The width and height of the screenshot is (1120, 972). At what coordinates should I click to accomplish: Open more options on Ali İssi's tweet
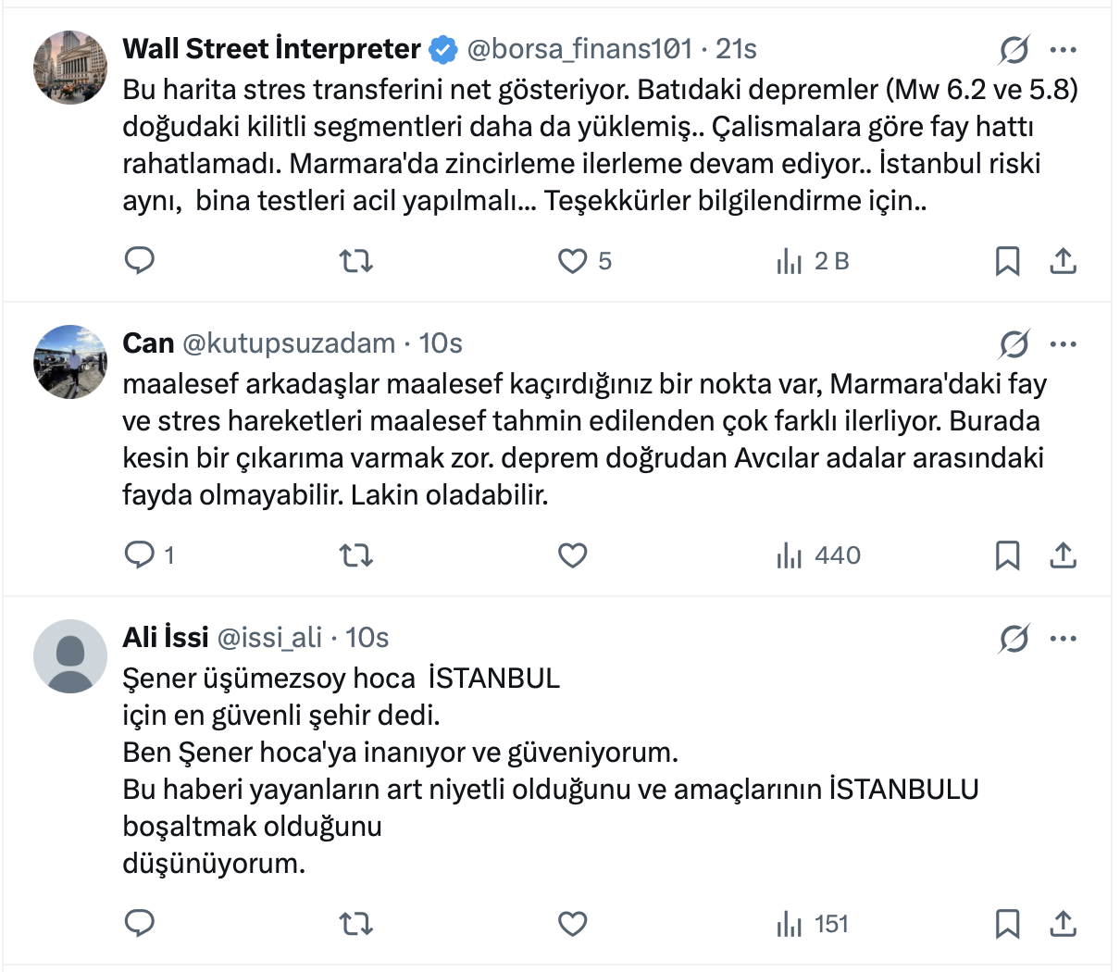[1064, 639]
